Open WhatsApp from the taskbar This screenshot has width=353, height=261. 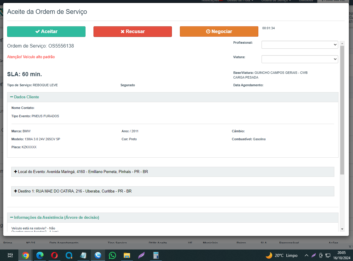point(112,255)
